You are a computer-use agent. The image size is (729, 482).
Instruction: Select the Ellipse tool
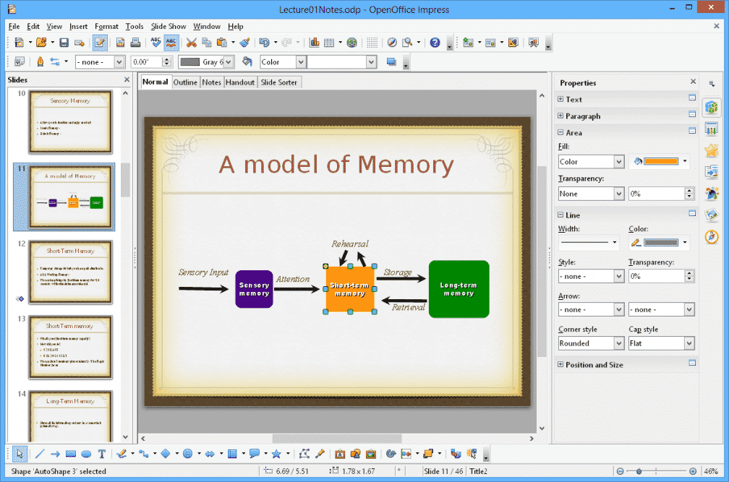tap(85, 453)
